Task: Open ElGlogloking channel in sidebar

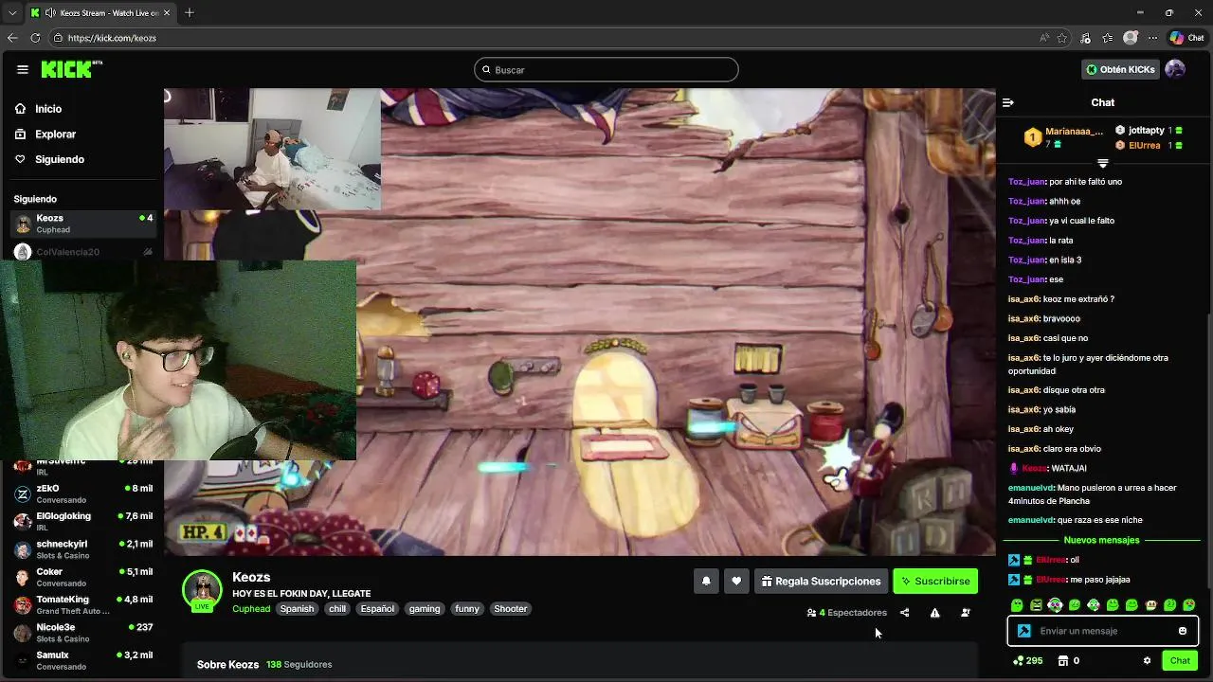Action: pyautogui.click(x=83, y=521)
